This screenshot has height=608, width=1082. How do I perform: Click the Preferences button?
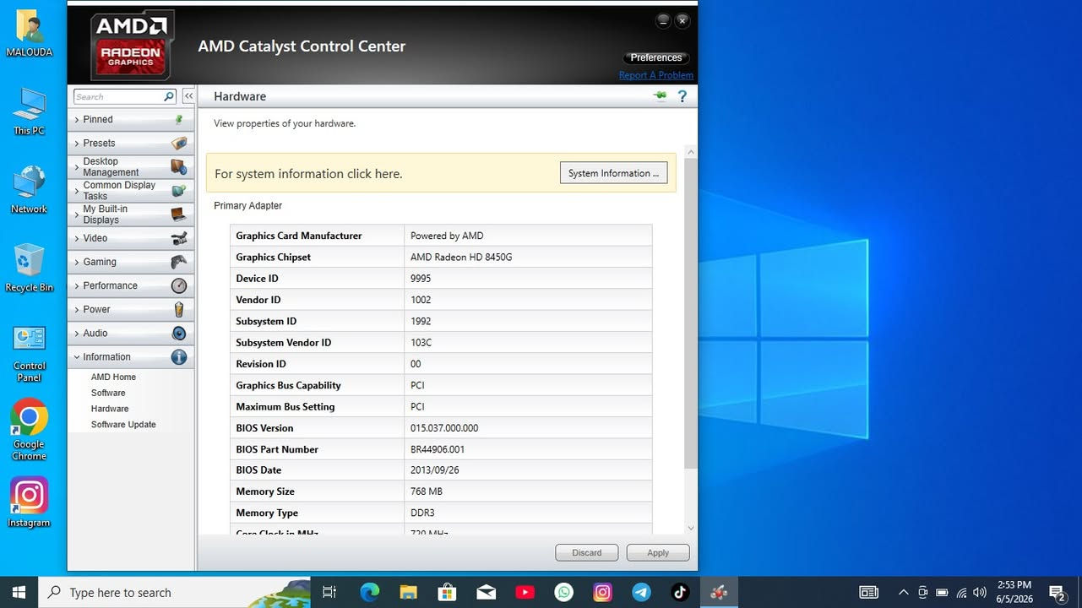(x=656, y=57)
